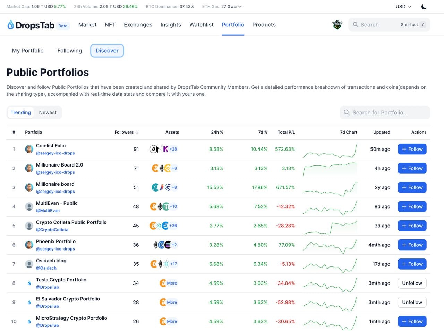Viewport: 444px width, 331px height.
Task: Click the MultiEvan default avatar icon
Action: click(29, 206)
